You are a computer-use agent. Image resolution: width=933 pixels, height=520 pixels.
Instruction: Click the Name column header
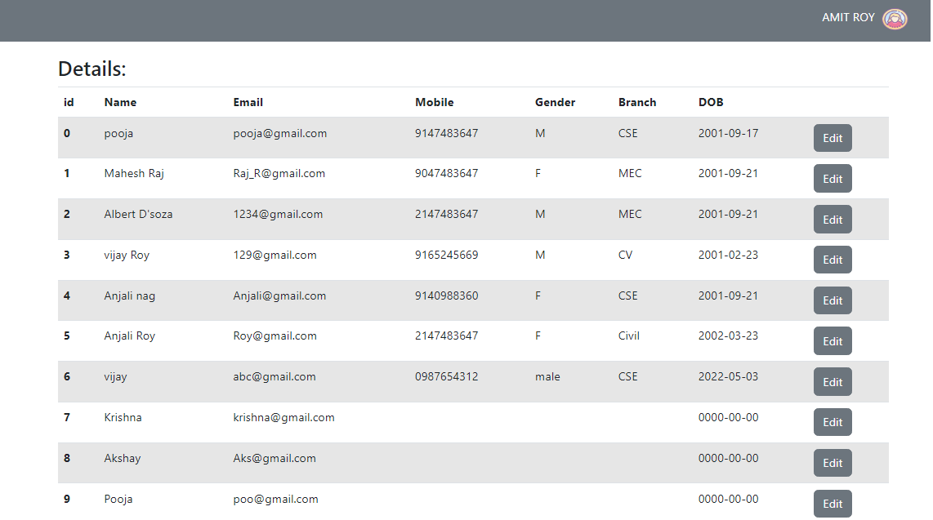(120, 102)
